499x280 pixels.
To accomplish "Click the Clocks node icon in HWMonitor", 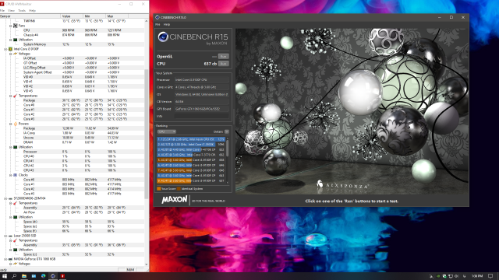I will 15,175.
